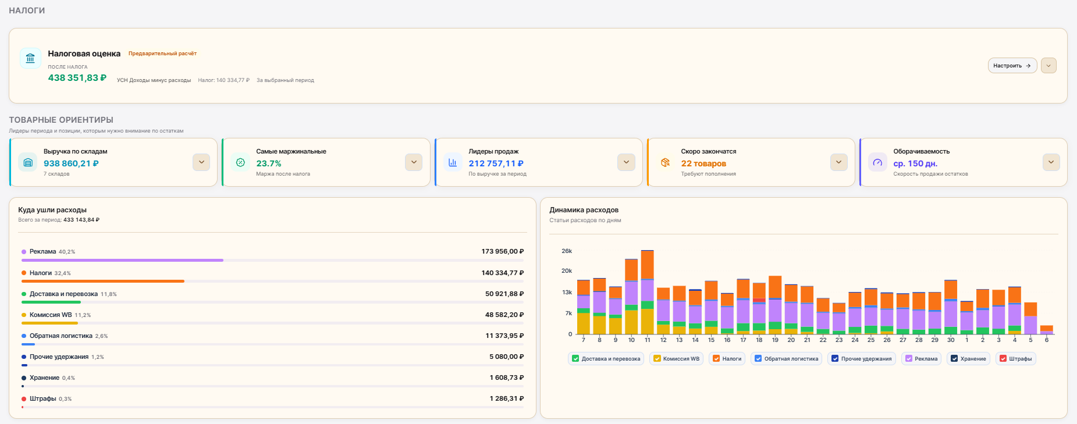The image size is (1077, 424).
Task: Expand the Лидеры продаж card
Action: 626,162
